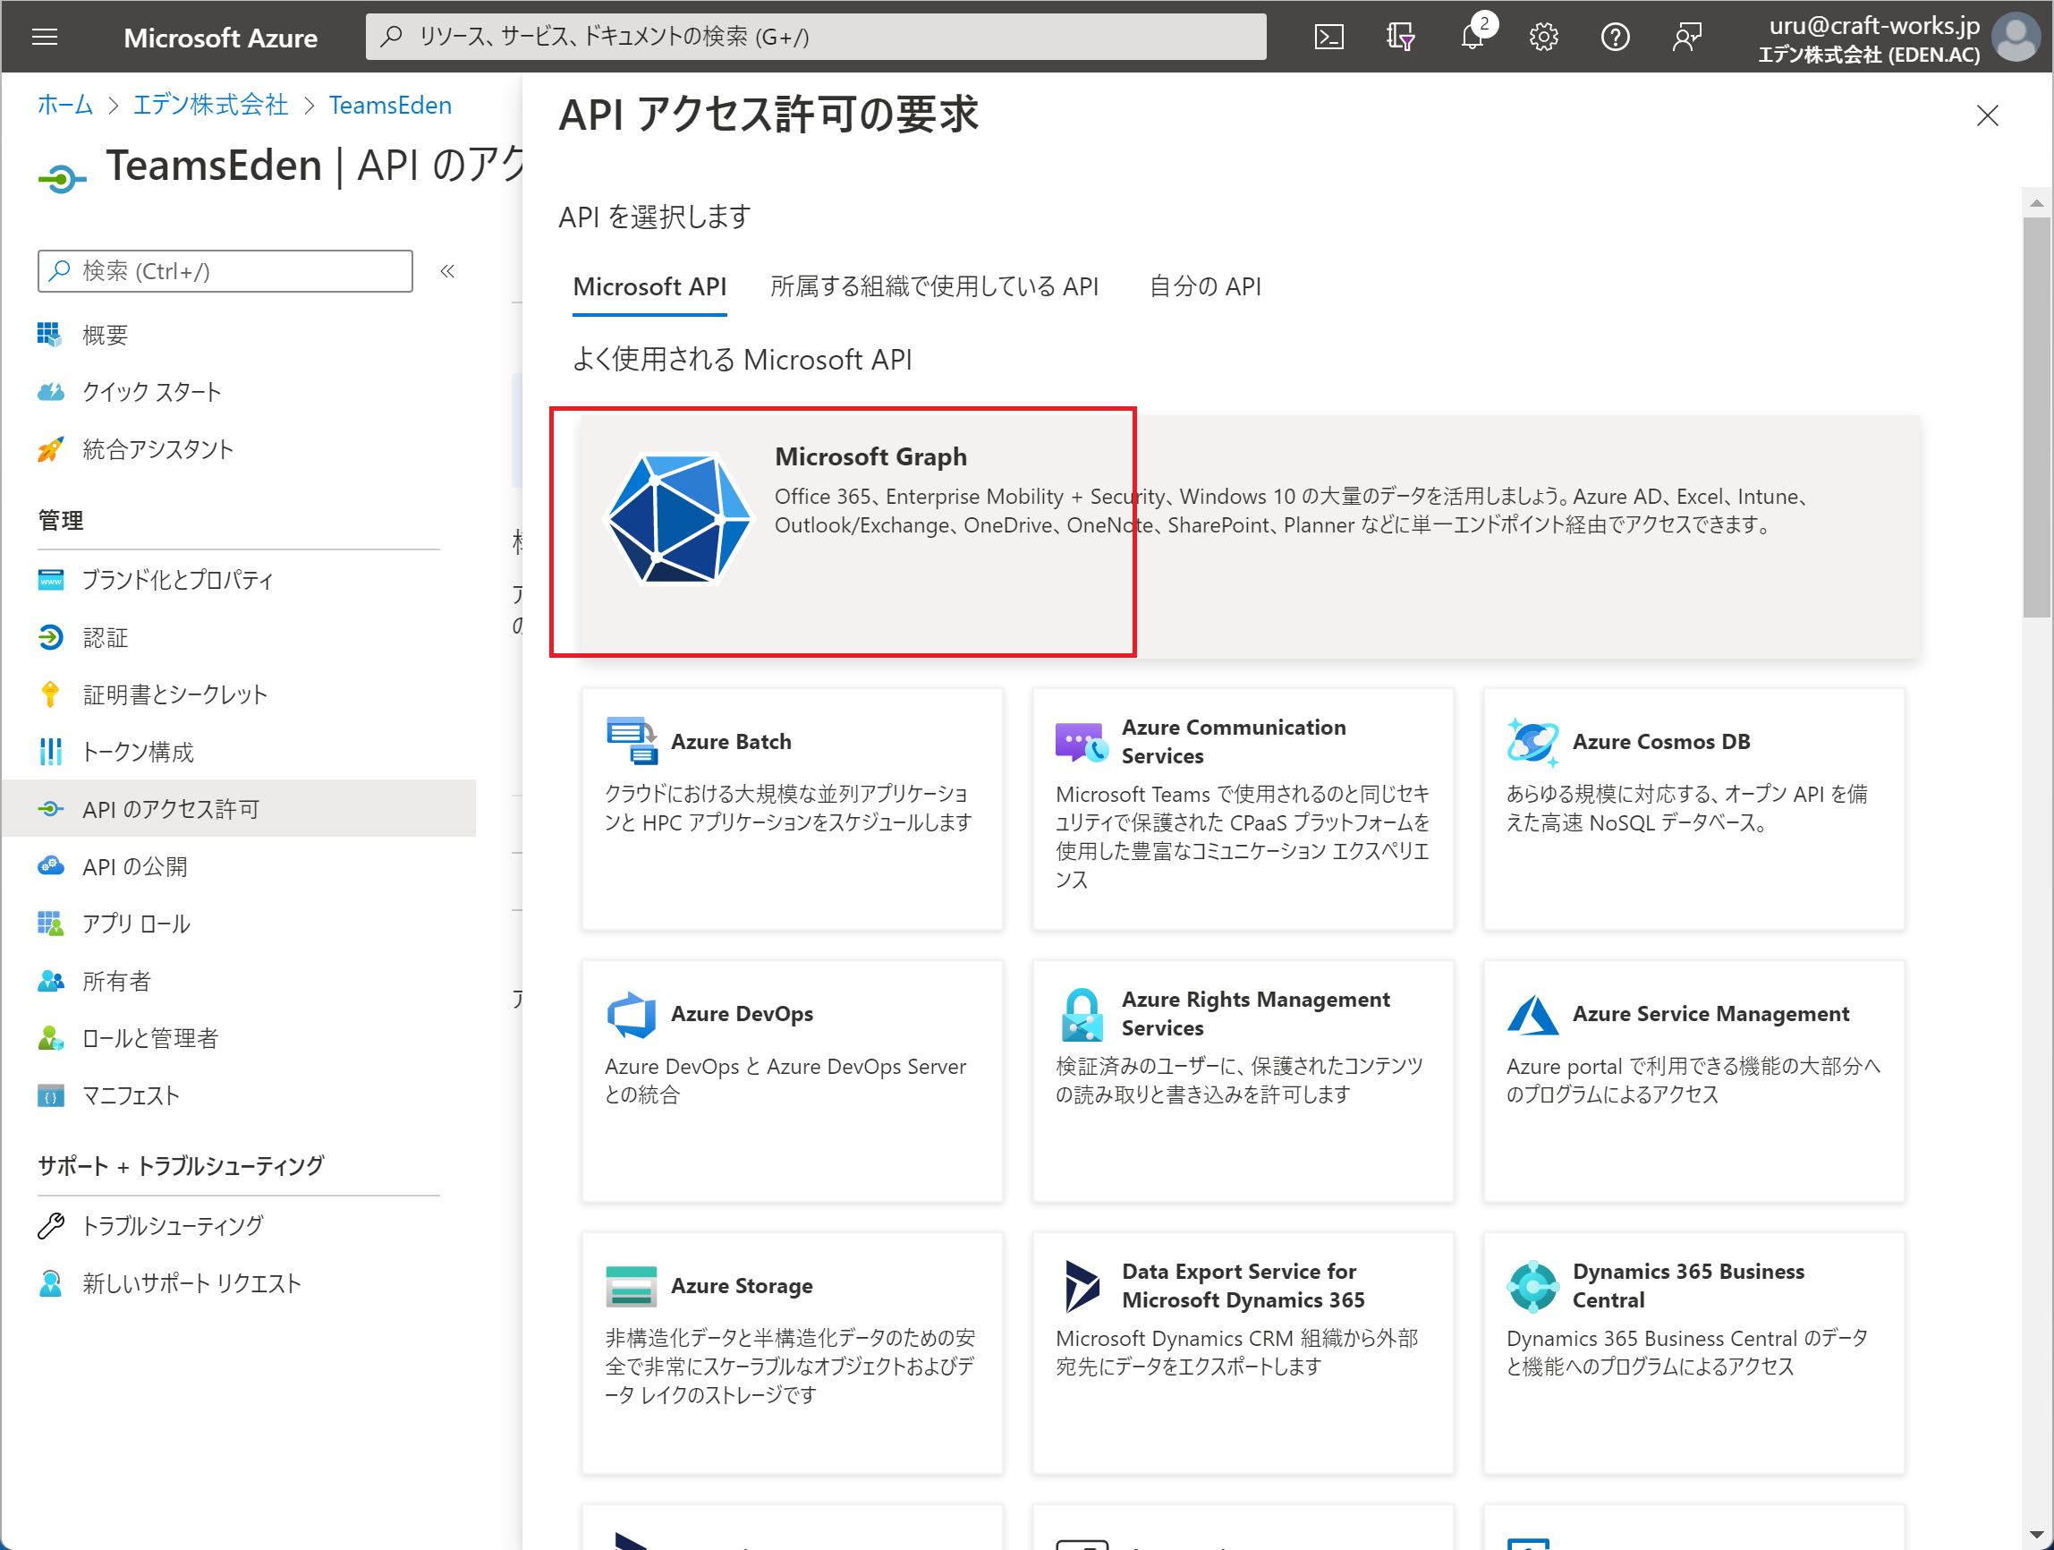Click the Microsoft Graph polyhedron icon

click(x=678, y=518)
